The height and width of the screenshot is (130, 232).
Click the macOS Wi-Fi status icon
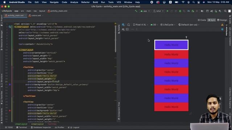pos(183,2)
